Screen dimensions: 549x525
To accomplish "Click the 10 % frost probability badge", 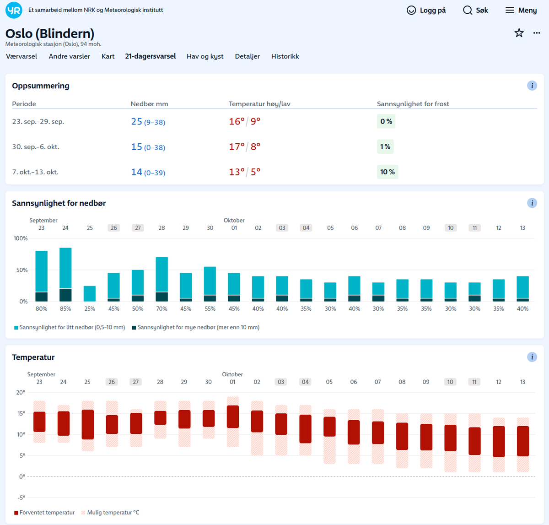I will tap(388, 172).
